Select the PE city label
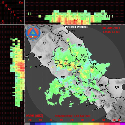The width and height of the screenshot is (125, 125). coord(95,64)
